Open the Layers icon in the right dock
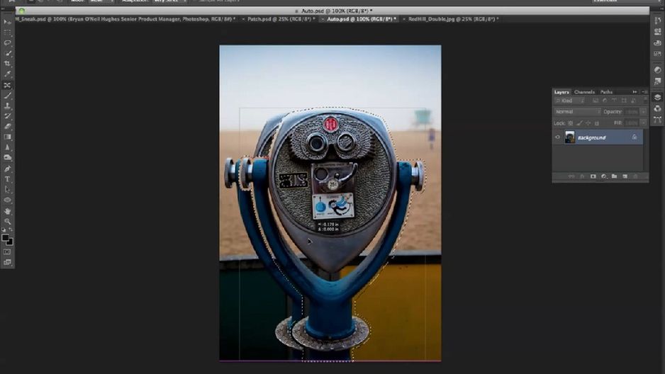This screenshot has width=665, height=374. [657, 98]
